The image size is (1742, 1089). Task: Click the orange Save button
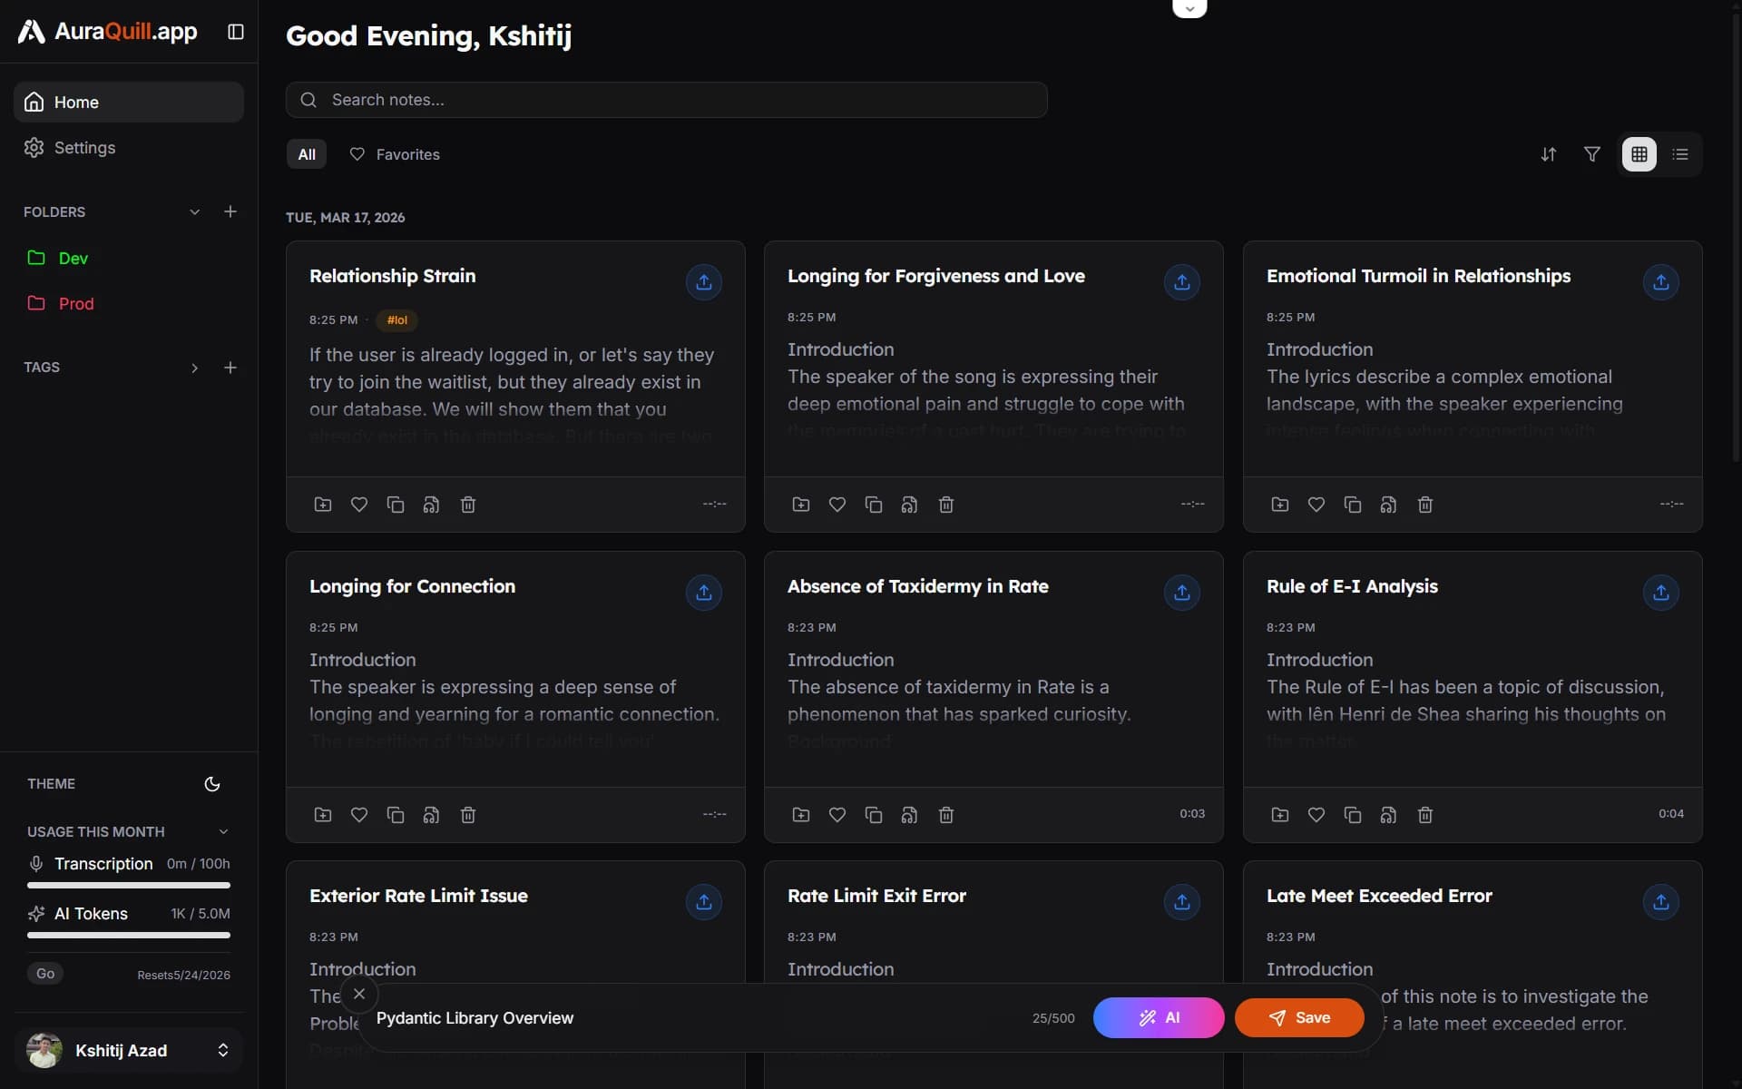tap(1299, 1018)
